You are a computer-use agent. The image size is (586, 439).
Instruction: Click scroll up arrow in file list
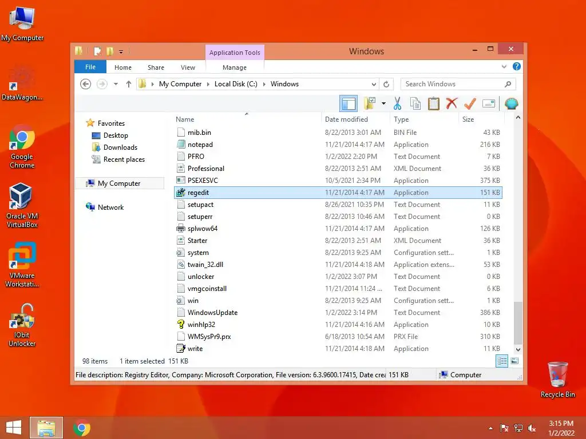pos(518,118)
